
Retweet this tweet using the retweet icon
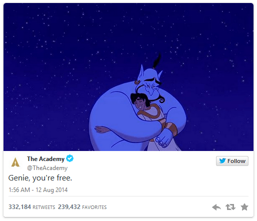[x=230, y=207]
